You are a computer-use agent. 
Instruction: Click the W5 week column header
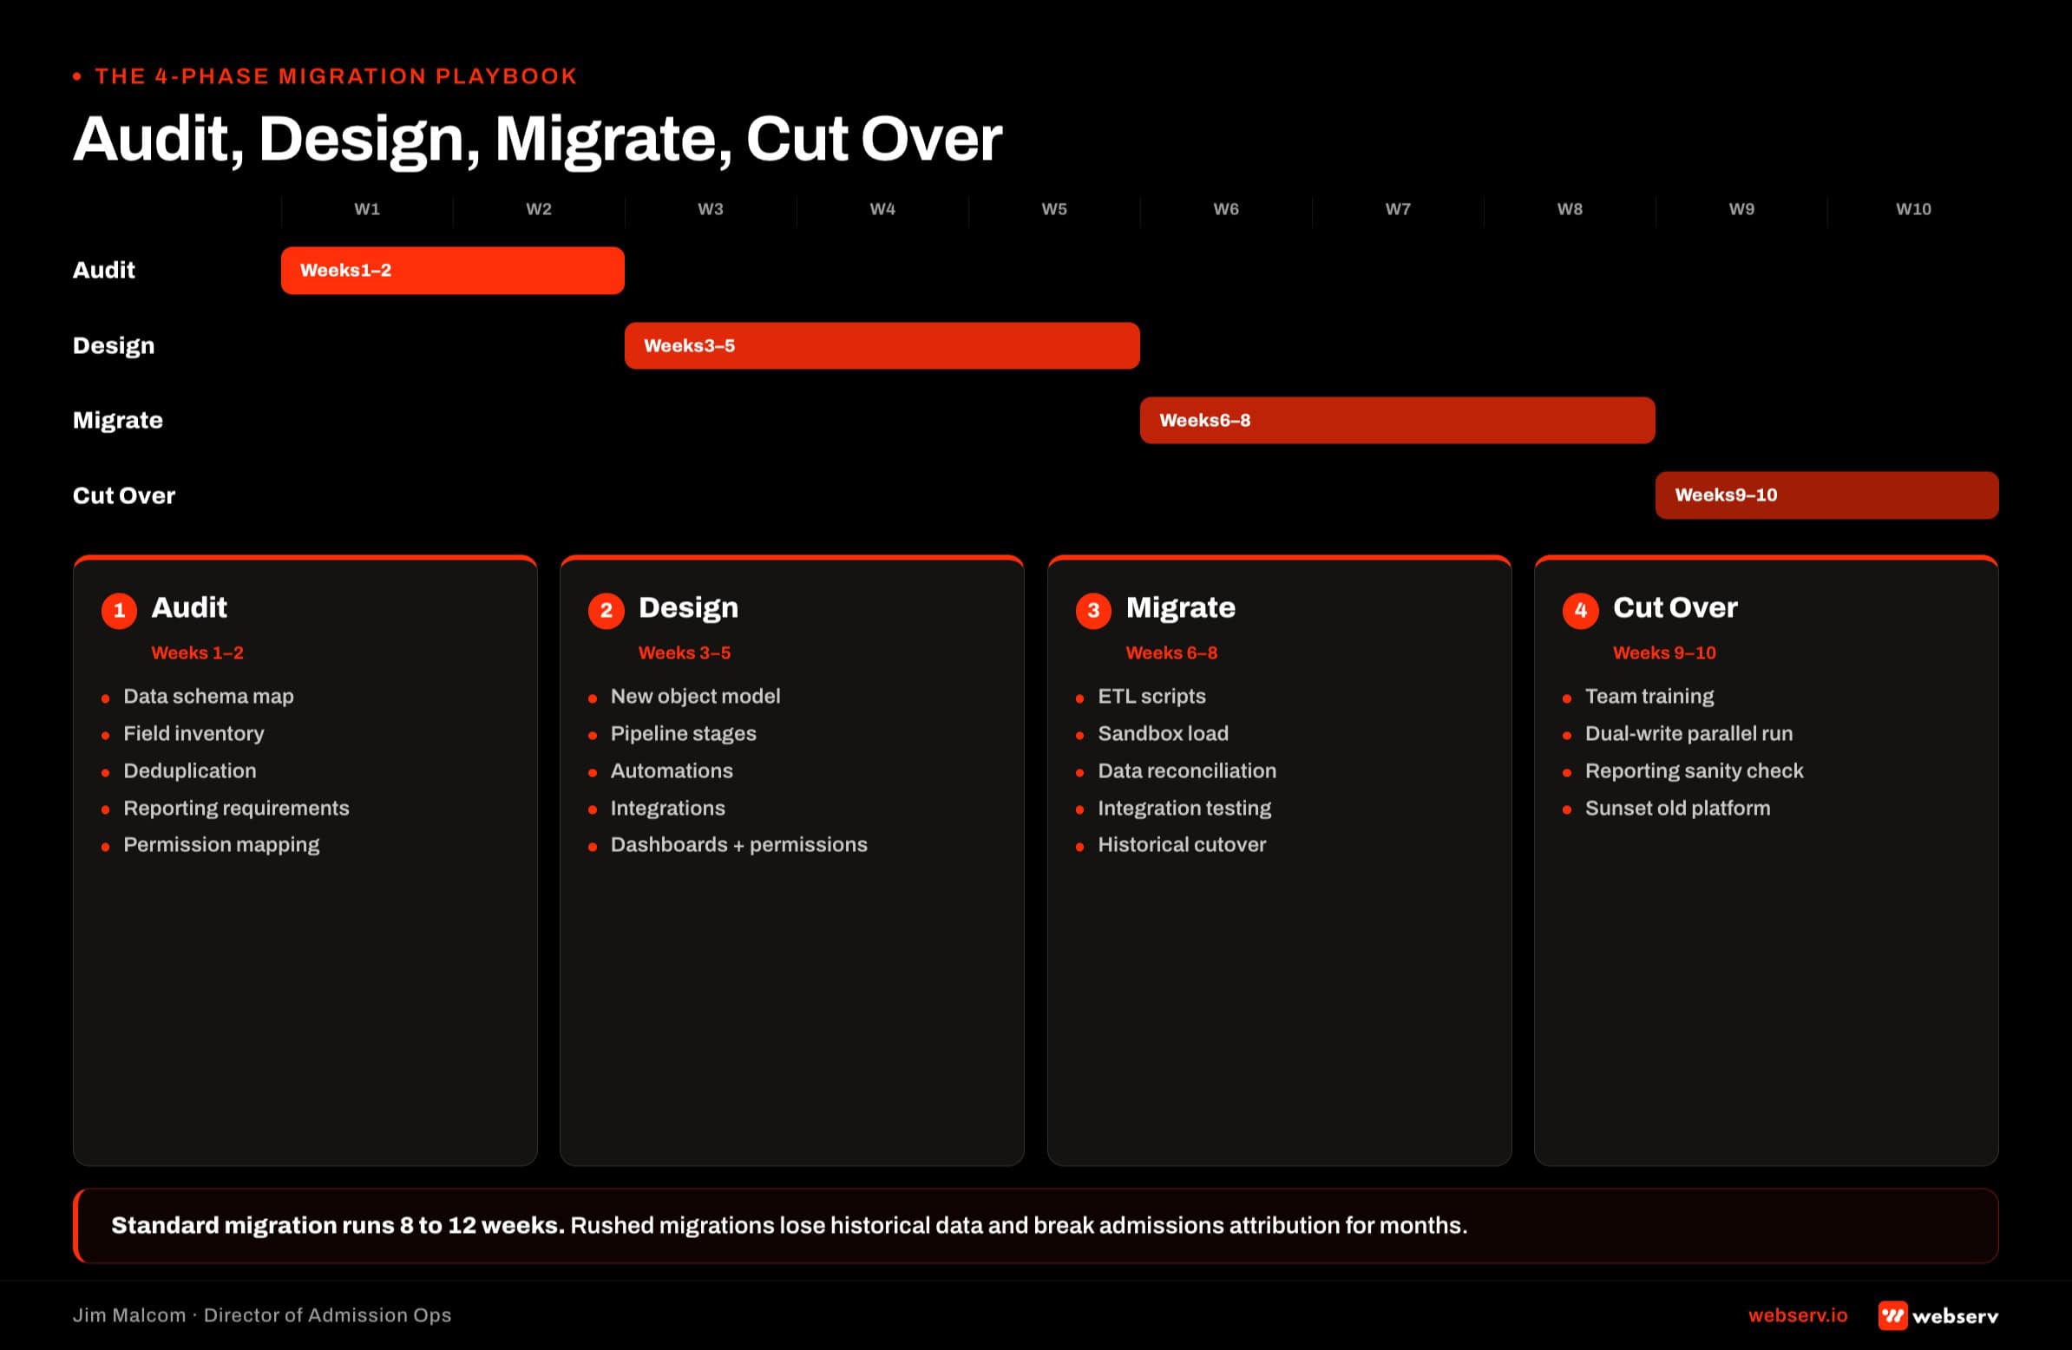pos(1054,209)
